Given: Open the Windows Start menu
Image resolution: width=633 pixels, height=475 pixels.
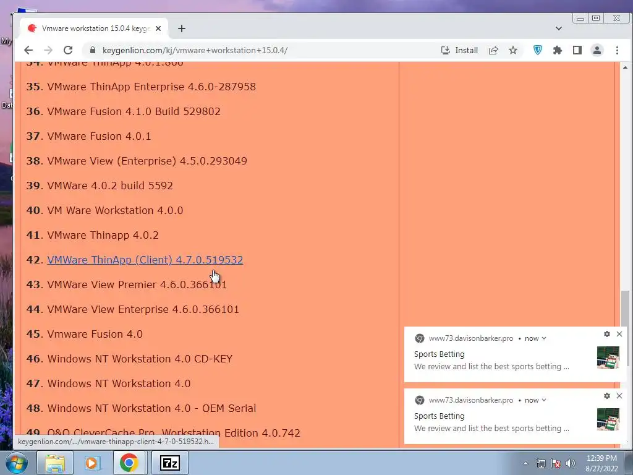Looking at the screenshot, I should [16, 463].
